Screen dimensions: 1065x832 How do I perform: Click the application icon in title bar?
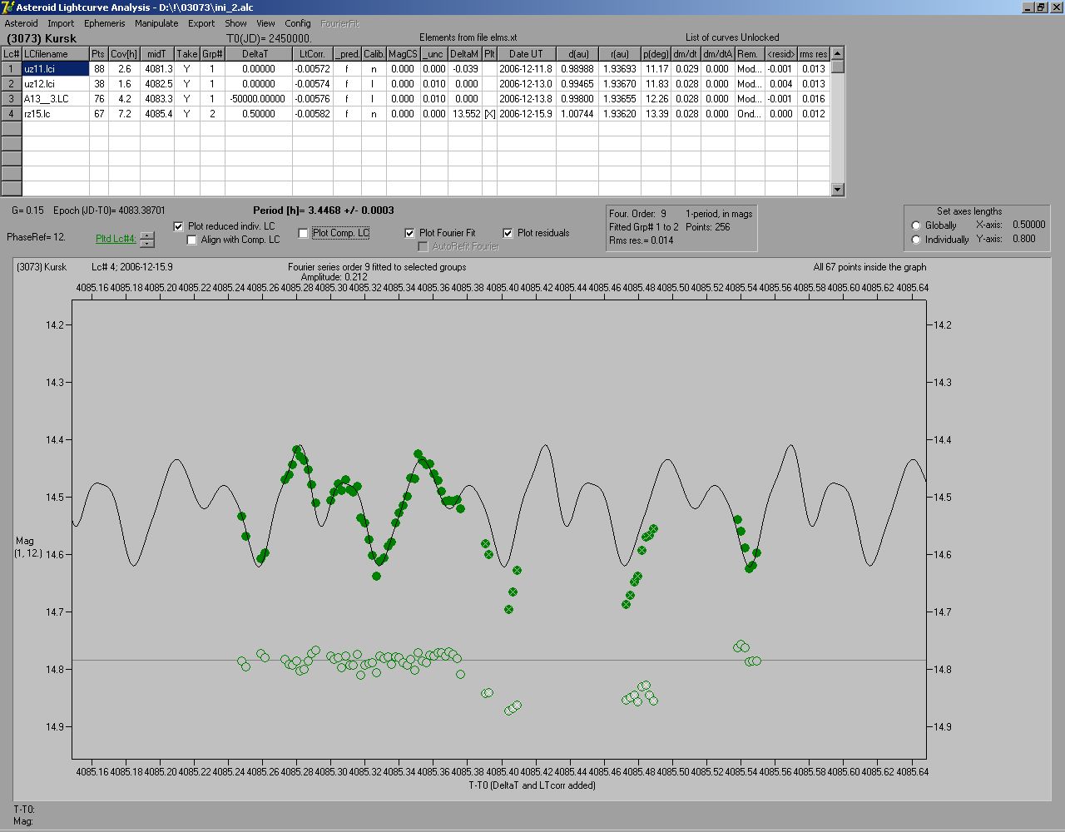tap(8, 7)
